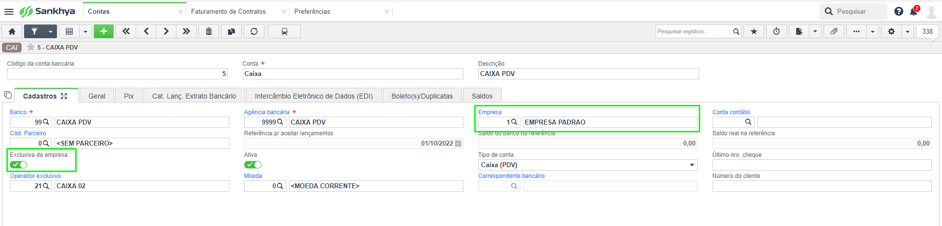Image resolution: width=942 pixels, height=226 pixels.
Task: Expand the export dropdown arrow
Action: [x=815, y=31]
